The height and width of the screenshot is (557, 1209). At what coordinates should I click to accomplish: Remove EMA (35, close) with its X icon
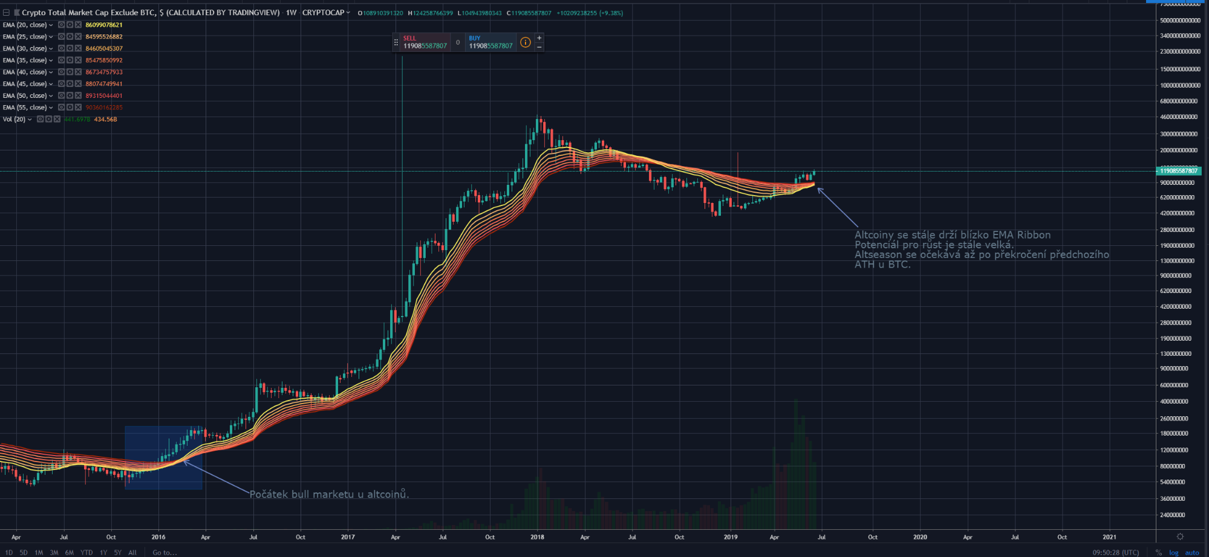[x=78, y=60]
